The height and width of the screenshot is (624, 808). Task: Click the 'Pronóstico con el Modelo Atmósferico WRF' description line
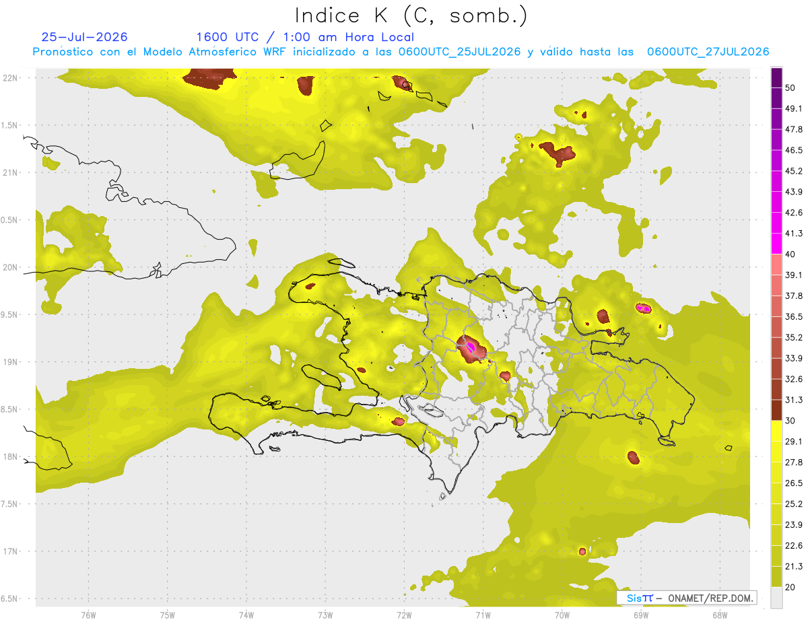pyautogui.click(x=401, y=52)
